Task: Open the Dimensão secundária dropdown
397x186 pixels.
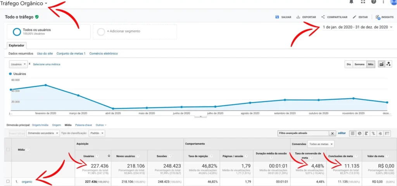Action: (x=43, y=133)
